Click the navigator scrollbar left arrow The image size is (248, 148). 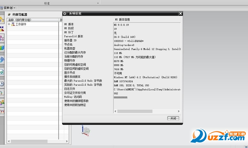click(9, 141)
